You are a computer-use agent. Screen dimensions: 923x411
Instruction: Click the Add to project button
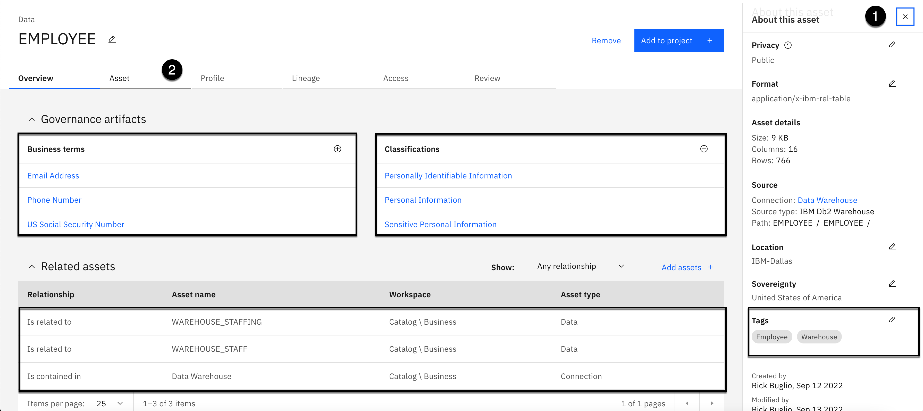[x=679, y=40]
